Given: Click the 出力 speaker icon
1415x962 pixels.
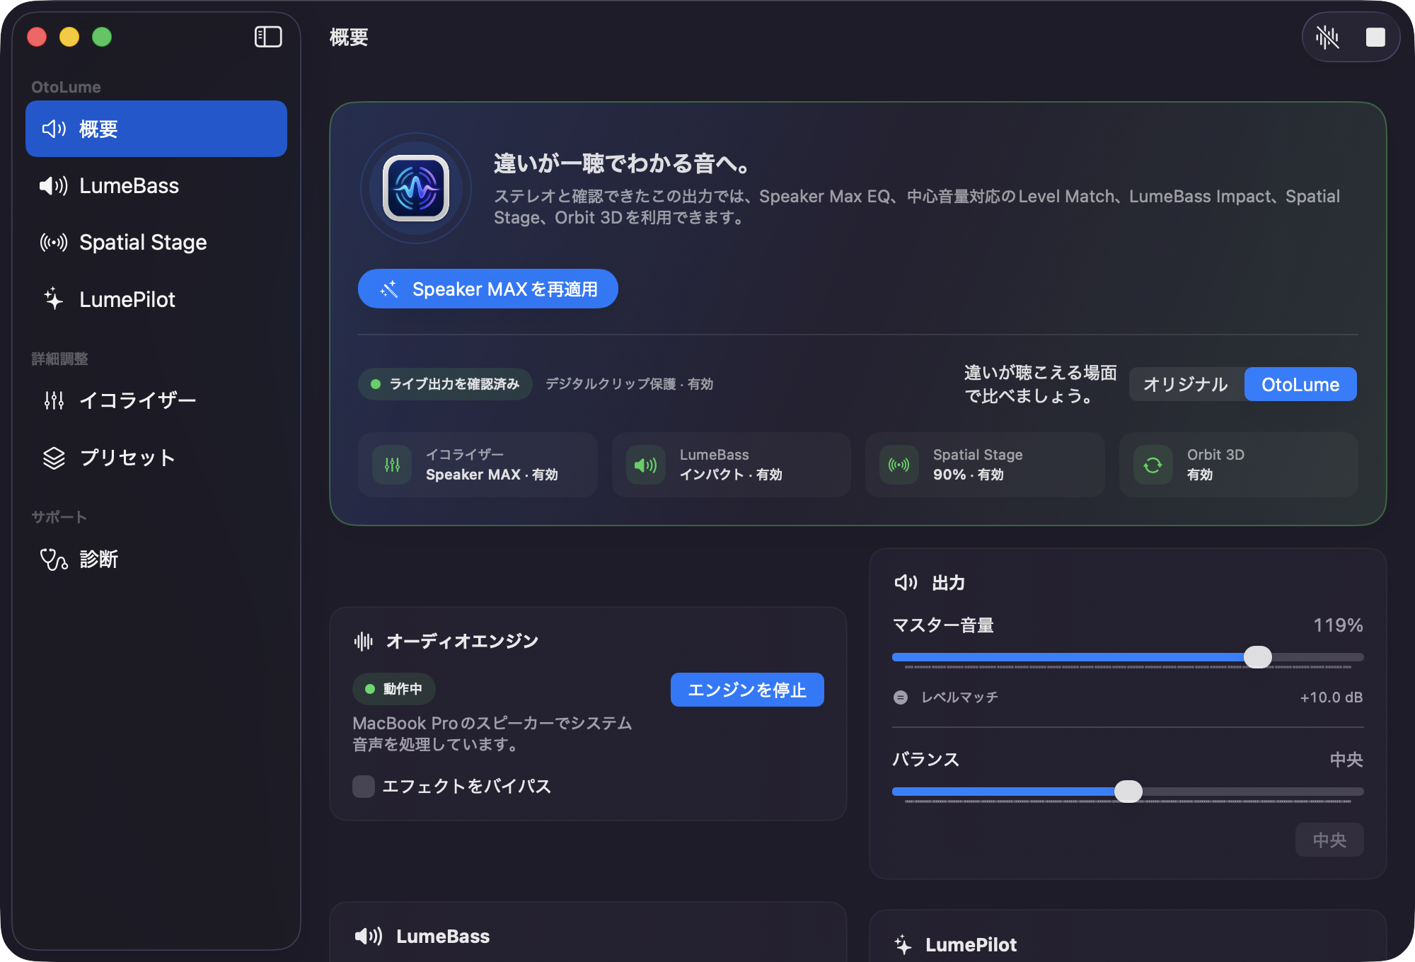Looking at the screenshot, I should pyautogui.click(x=906, y=583).
